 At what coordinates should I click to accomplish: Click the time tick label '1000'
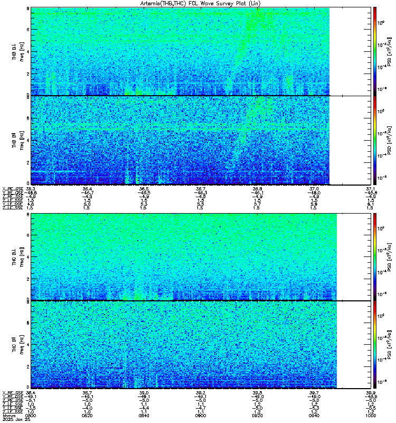[371, 416]
